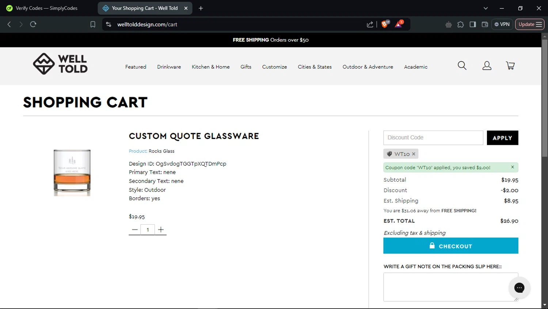Increase quantity with plus button
This screenshot has height=309, width=548.
161,230
